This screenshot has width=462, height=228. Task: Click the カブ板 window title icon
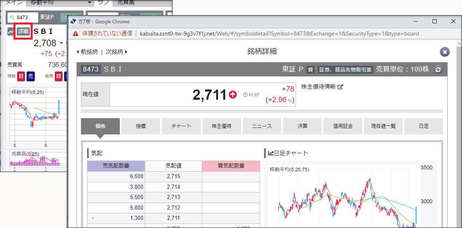pyautogui.click(x=73, y=22)
